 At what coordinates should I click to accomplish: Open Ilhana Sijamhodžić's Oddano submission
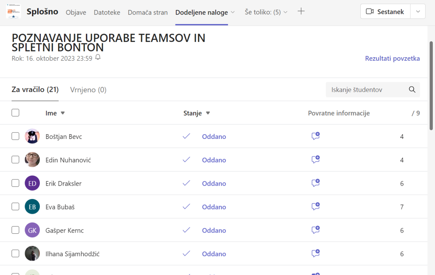click(x=214, y=254)
